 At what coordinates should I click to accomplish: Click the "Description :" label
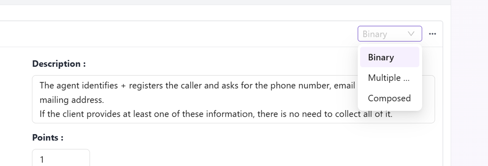coord(59,64)
